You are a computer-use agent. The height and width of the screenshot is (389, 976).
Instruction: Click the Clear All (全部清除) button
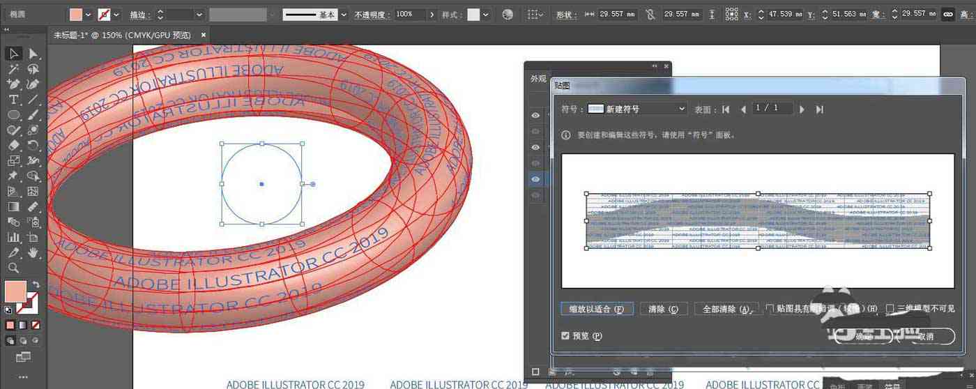726,309
